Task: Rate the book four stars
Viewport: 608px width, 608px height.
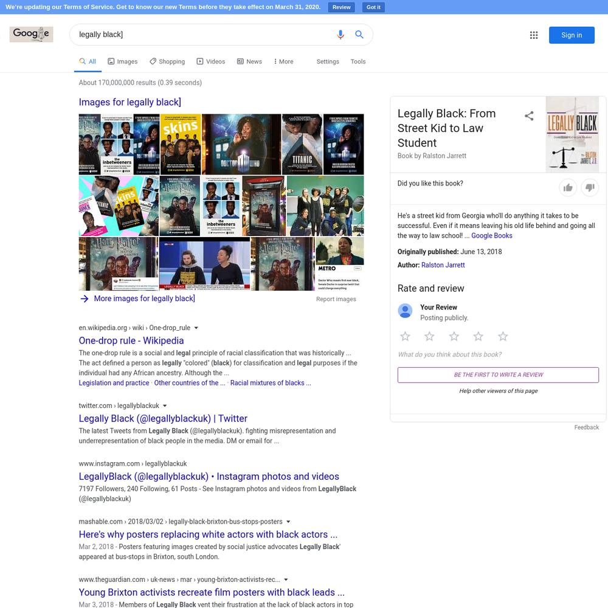Action: click(478, 336)
